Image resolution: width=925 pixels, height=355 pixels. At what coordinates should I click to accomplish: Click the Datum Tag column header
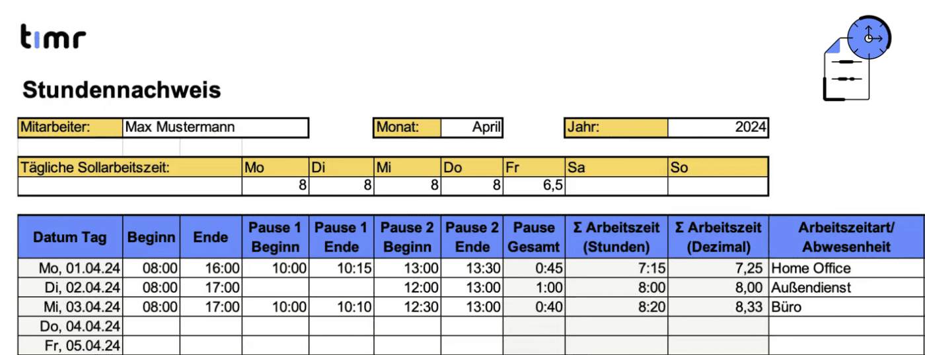point(70,238)
